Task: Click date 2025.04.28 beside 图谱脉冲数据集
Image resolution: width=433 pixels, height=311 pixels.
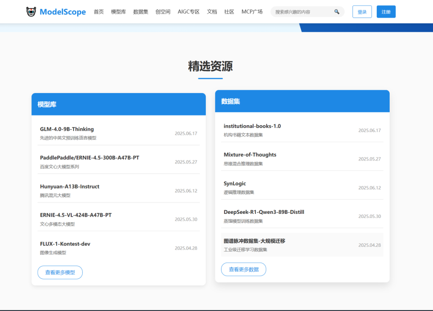Action: (x=370, y=245)
